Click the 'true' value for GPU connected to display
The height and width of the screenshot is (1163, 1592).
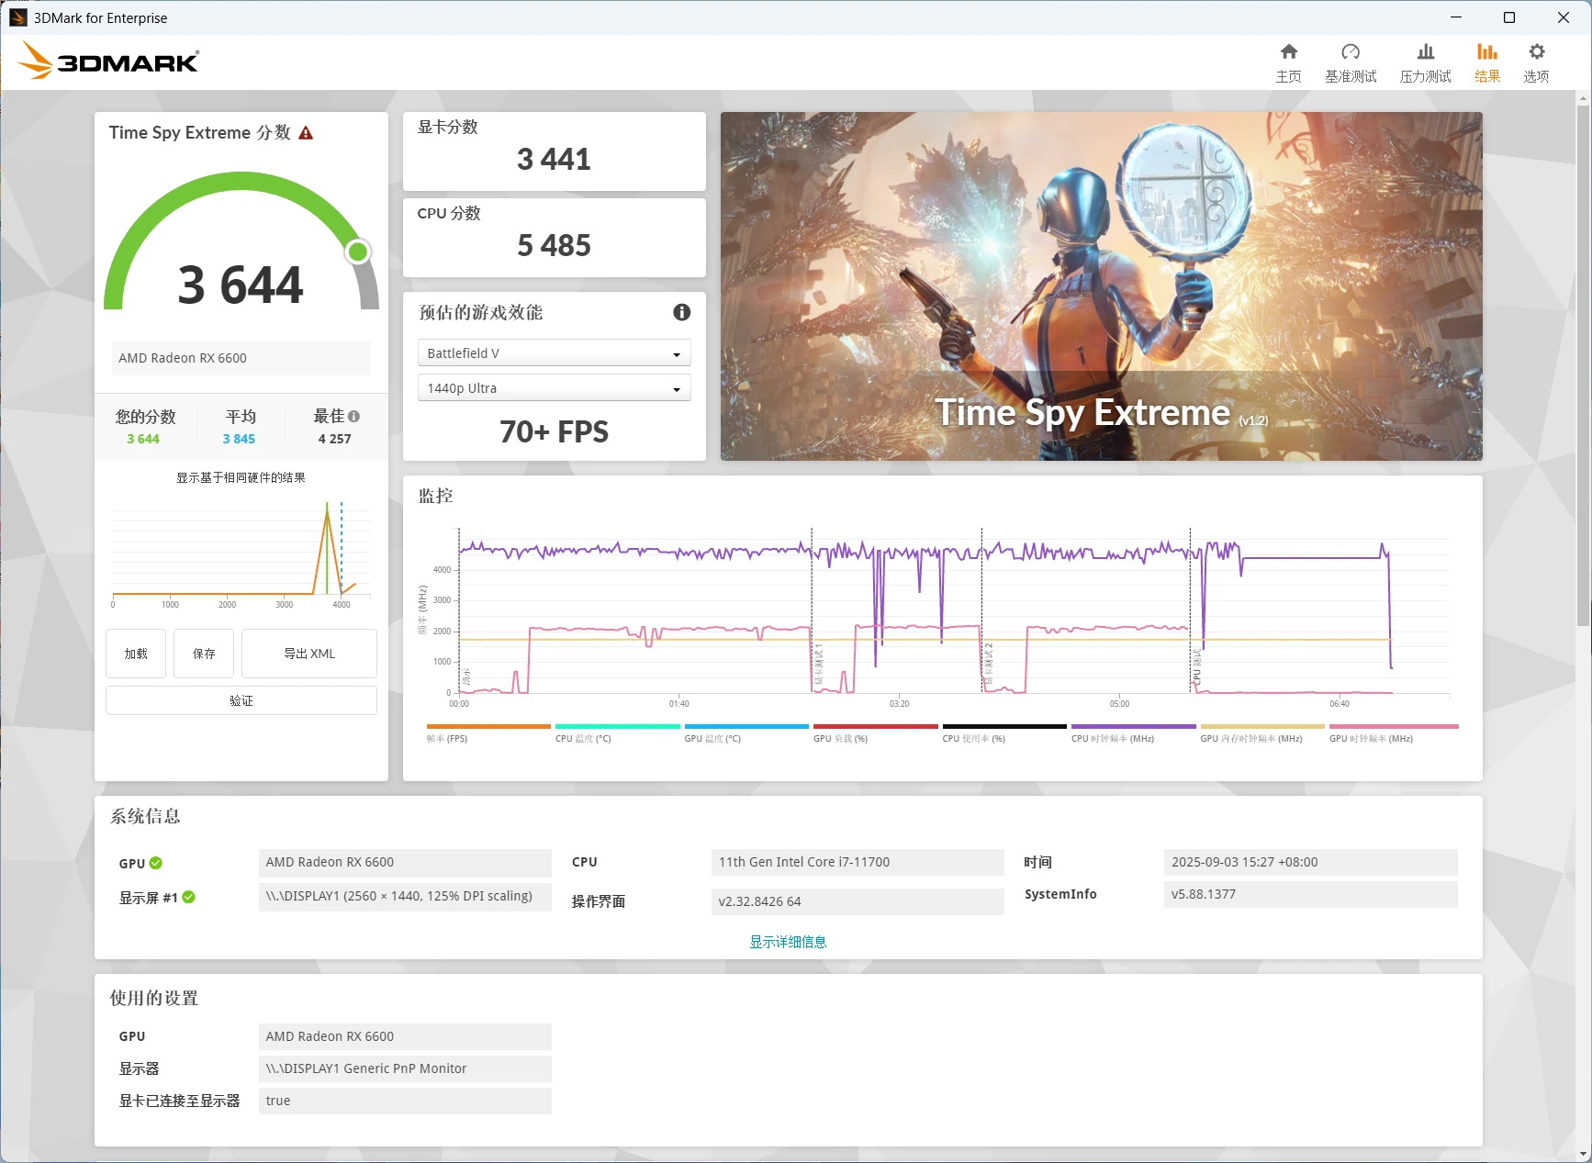[405, 1101]
